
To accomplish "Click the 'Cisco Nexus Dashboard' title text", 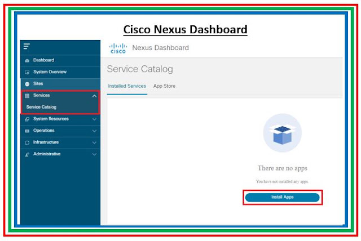I will click(186, 29).
